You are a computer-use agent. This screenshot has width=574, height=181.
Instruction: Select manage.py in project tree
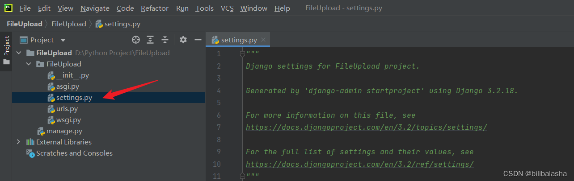64,131
